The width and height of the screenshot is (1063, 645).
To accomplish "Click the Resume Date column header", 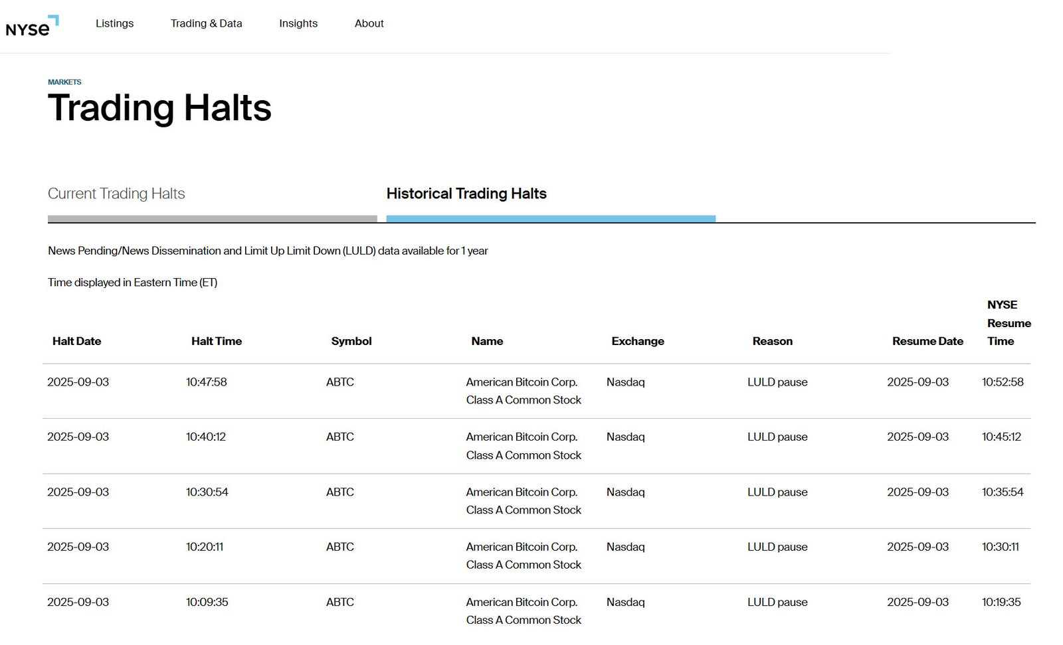I will 927,341.
